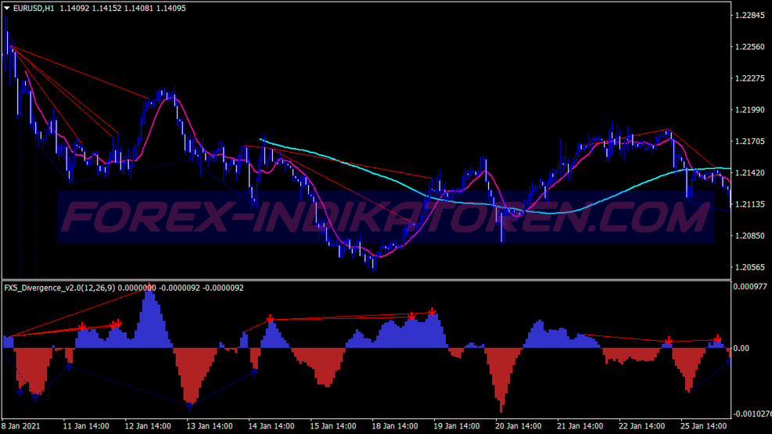
Task: Click the 25 Jan 14:00 time label
Action: tap(703, 426)
